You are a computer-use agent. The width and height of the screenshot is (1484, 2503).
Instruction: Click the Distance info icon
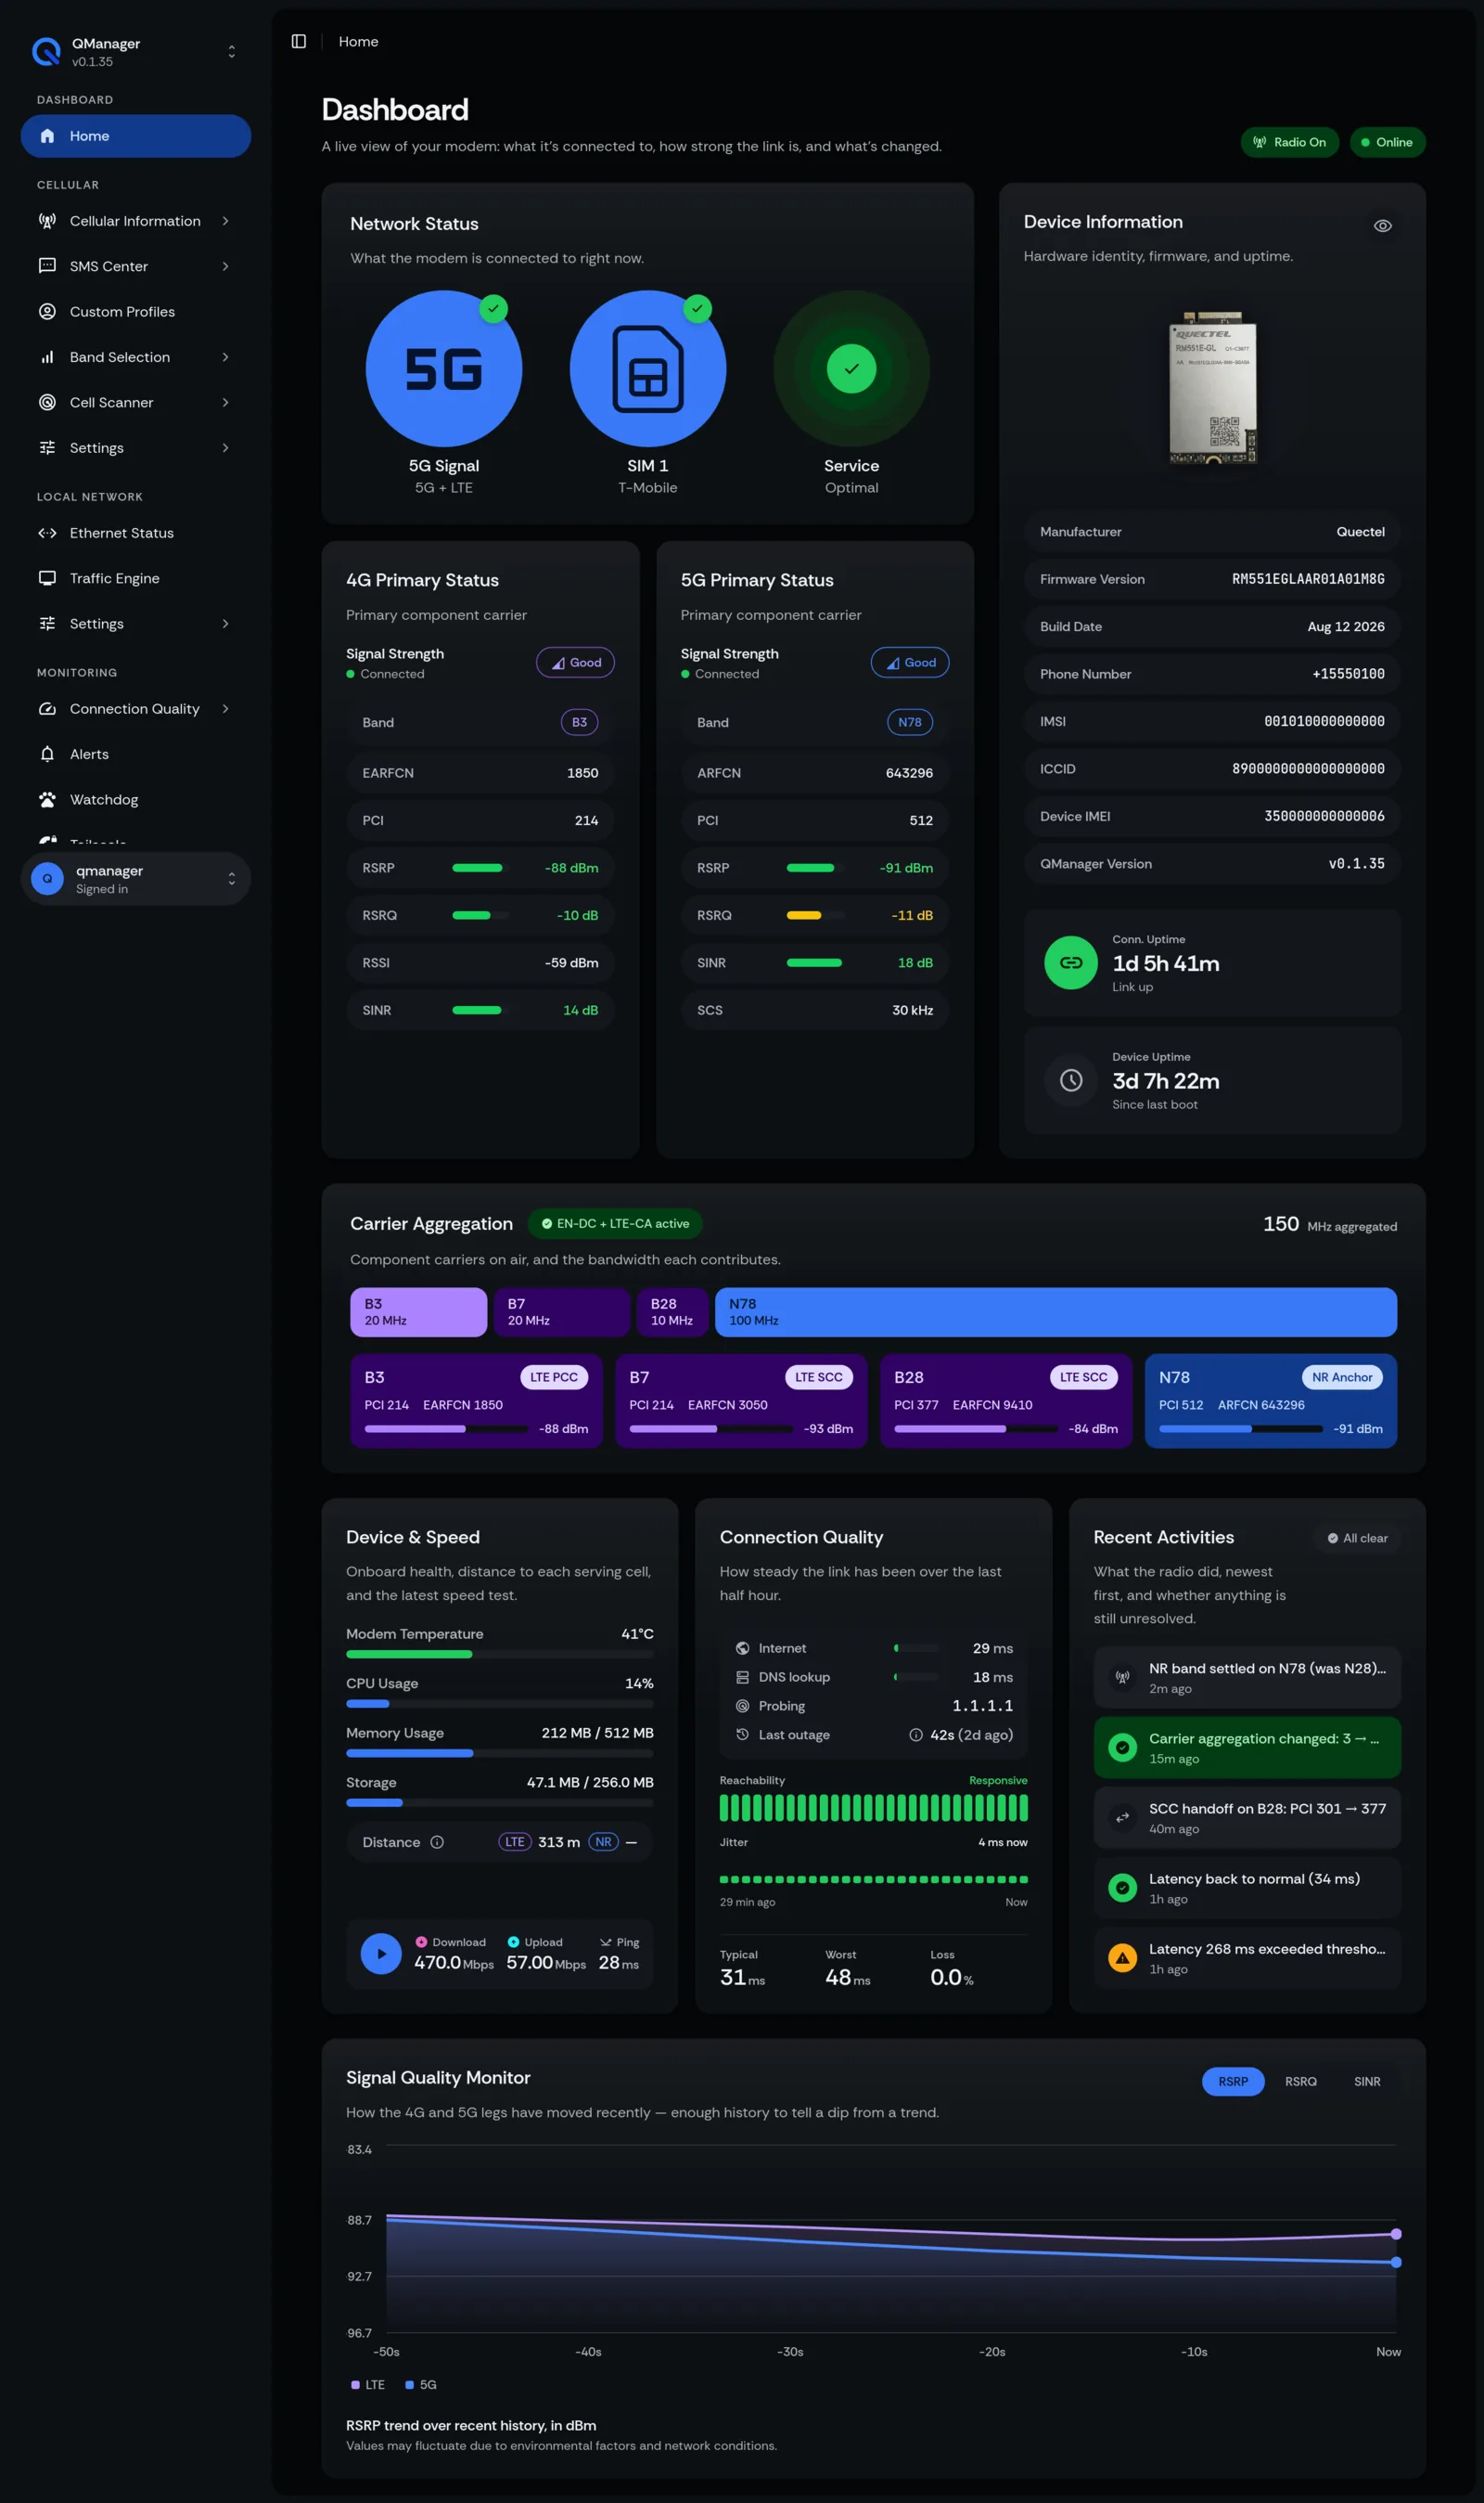437,1841
